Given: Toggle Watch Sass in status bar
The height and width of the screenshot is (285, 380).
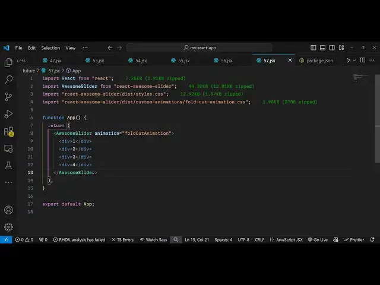Looking at the screenshot, I should [154, 240].
